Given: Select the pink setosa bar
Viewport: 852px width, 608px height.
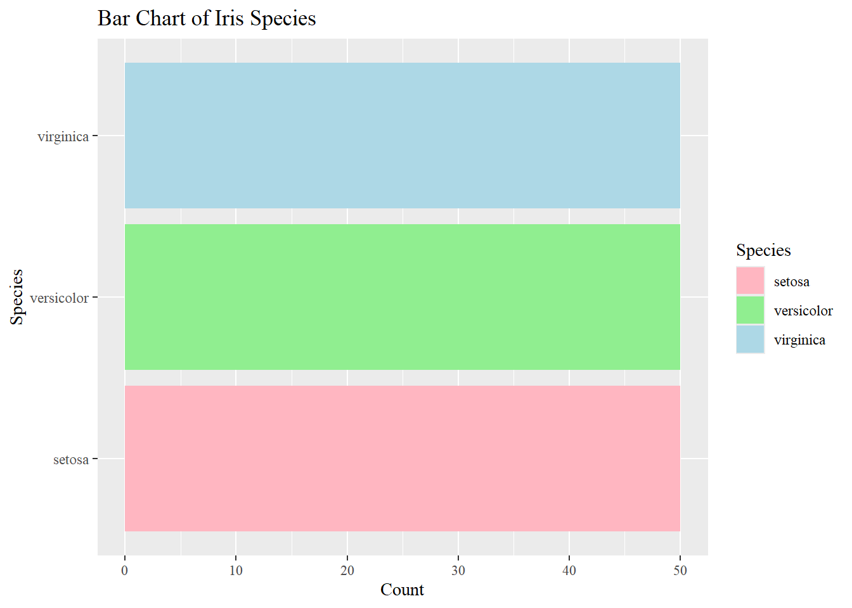Looking at the screenshot, I should click(402, 459).
